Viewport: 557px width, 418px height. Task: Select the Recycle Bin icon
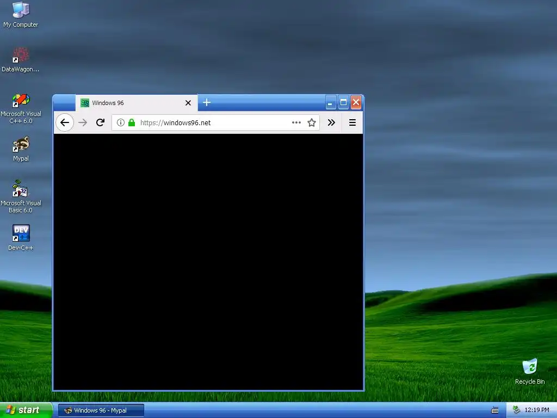(x=530, y=371)
